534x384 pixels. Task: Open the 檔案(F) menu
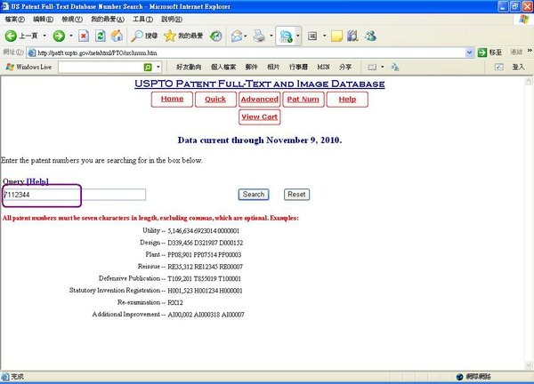click(14, 19)
